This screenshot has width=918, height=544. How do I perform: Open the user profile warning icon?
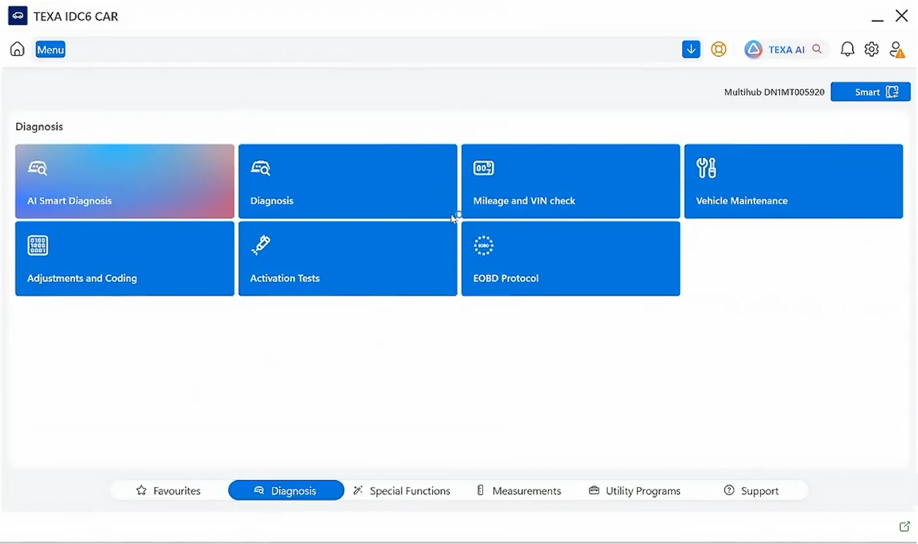point(897,50)
